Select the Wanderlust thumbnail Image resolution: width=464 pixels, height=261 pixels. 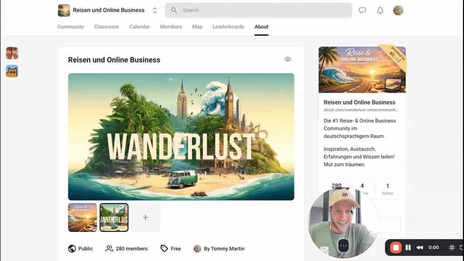point(114,217)
